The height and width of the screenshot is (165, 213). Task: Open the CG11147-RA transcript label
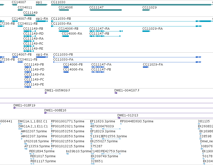[x=99, y=28]
